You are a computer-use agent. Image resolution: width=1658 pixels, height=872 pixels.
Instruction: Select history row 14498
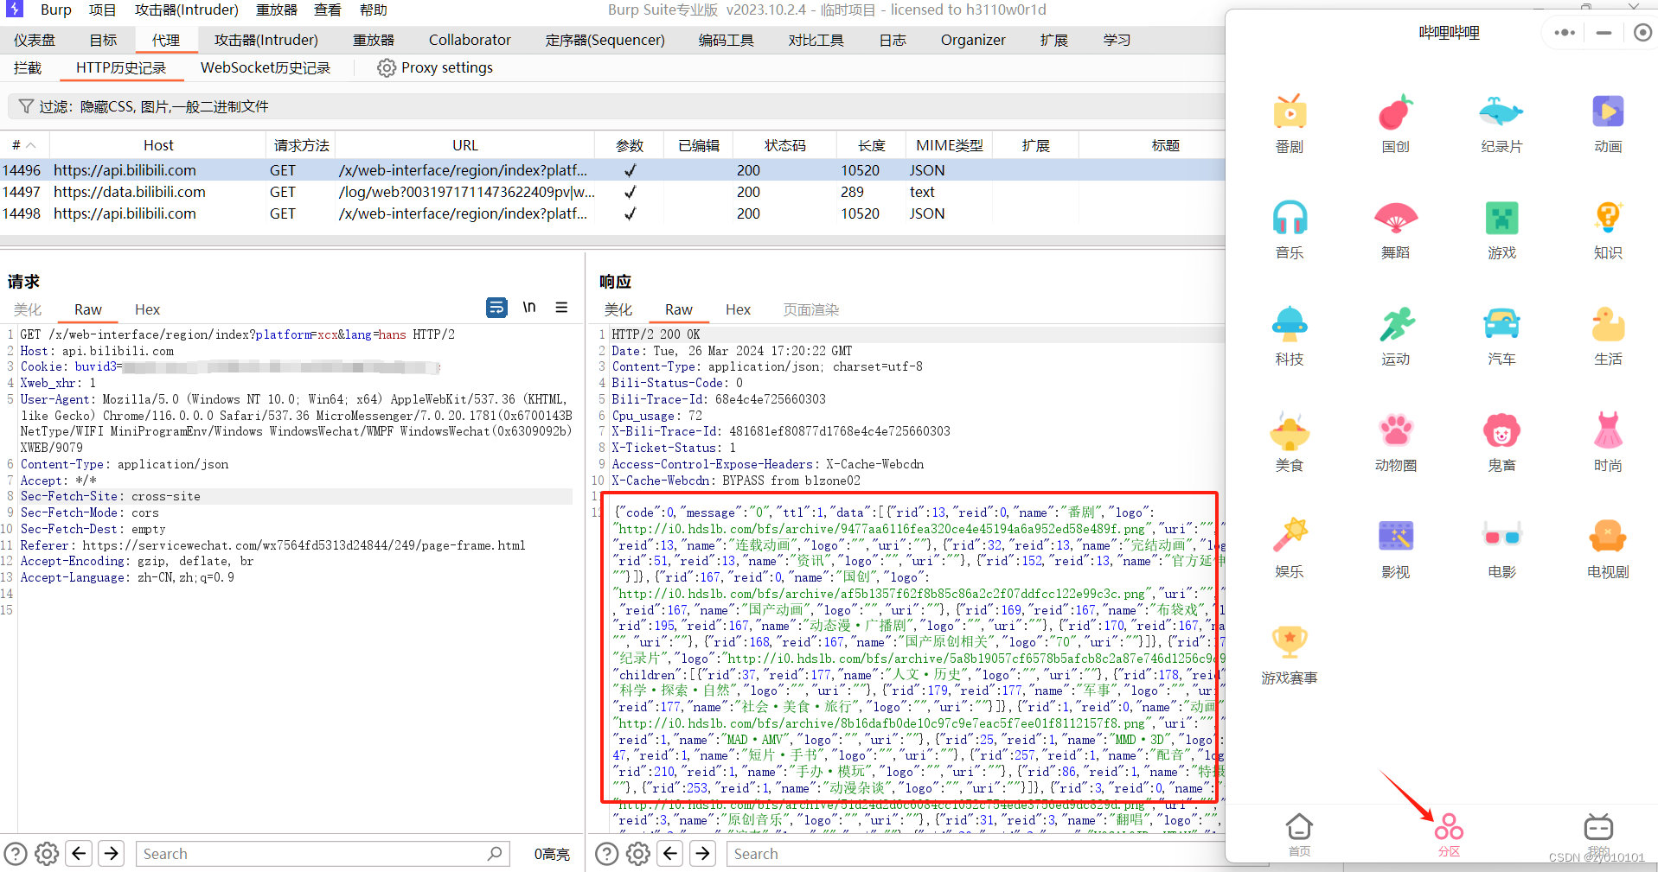tap(612, 213)
